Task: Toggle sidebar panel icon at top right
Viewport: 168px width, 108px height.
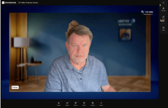Action: pyautogui.click(x=164, y=3)
